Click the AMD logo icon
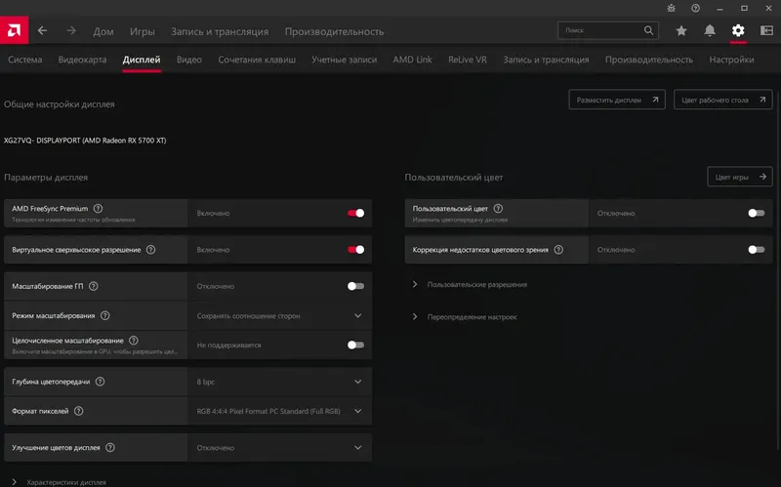 (14, 30)
